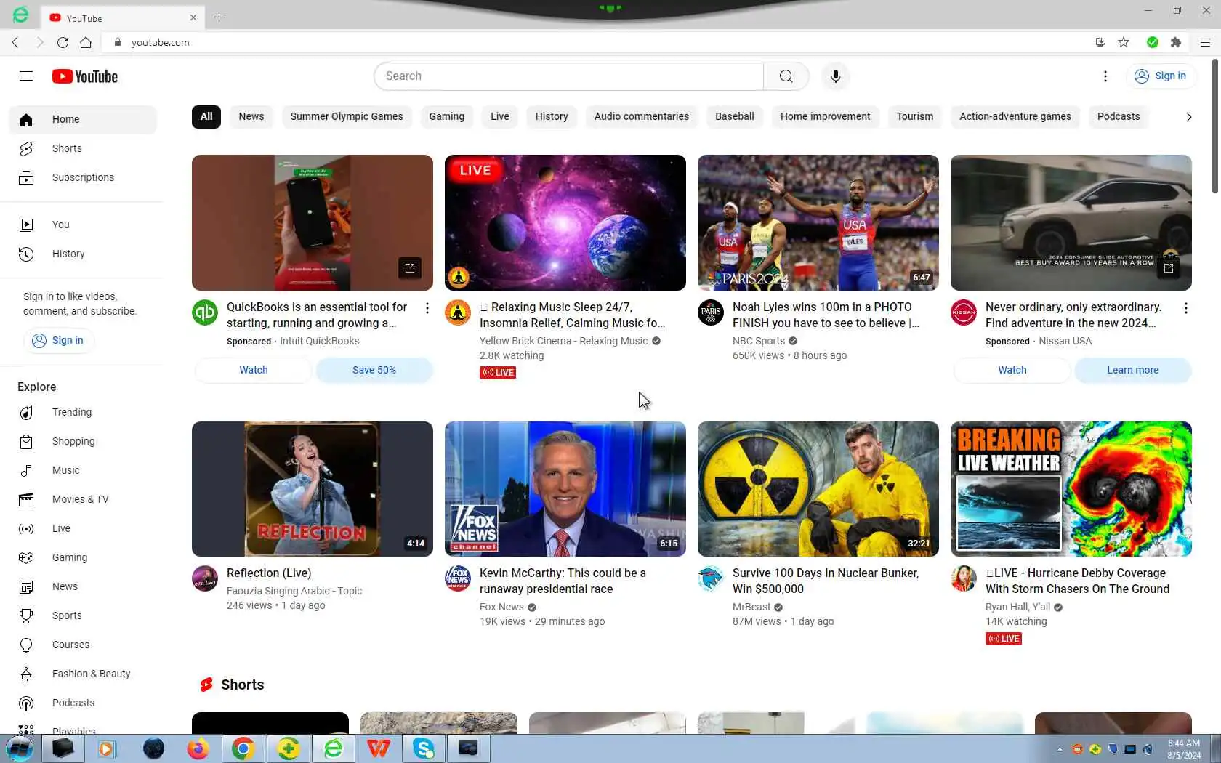1221x763 pixels.
Task: Open Skype from the taskbar
Action: (x=424, y=748)
